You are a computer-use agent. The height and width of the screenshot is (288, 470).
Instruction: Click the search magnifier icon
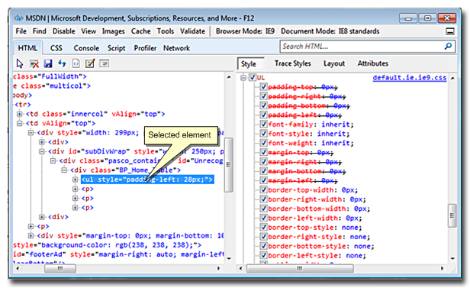448,46
